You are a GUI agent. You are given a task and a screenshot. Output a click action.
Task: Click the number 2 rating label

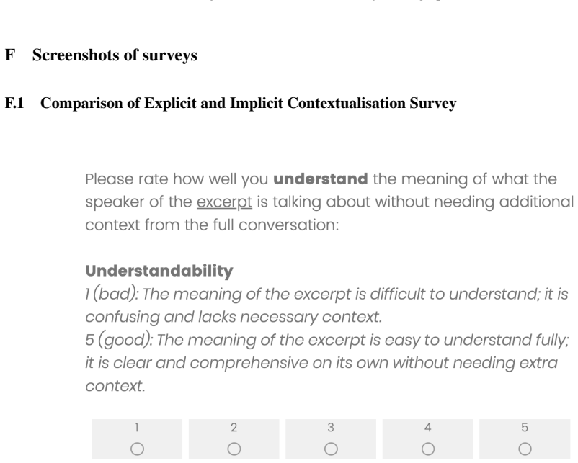[x=234, y=427]
